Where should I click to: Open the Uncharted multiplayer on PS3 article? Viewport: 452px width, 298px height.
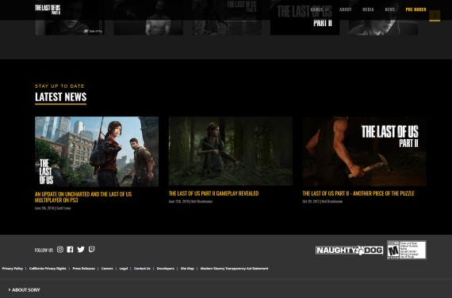tap(83, 197)
